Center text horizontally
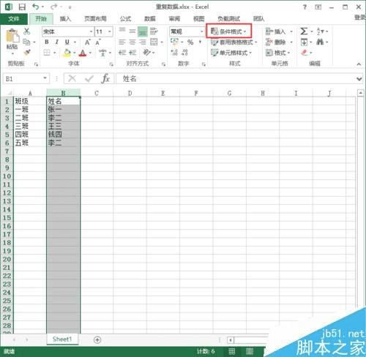Image resolution: width=366 pixels, height=357 pixels. (x=132, y=42)
